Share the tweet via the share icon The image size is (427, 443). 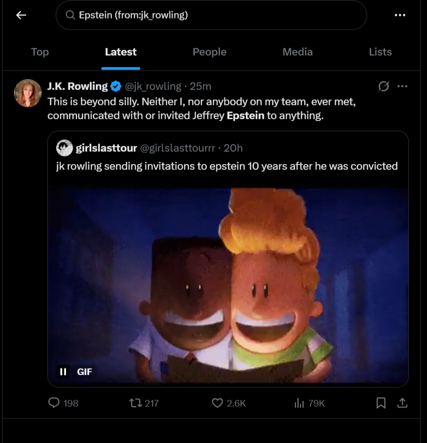coord(402,403)
